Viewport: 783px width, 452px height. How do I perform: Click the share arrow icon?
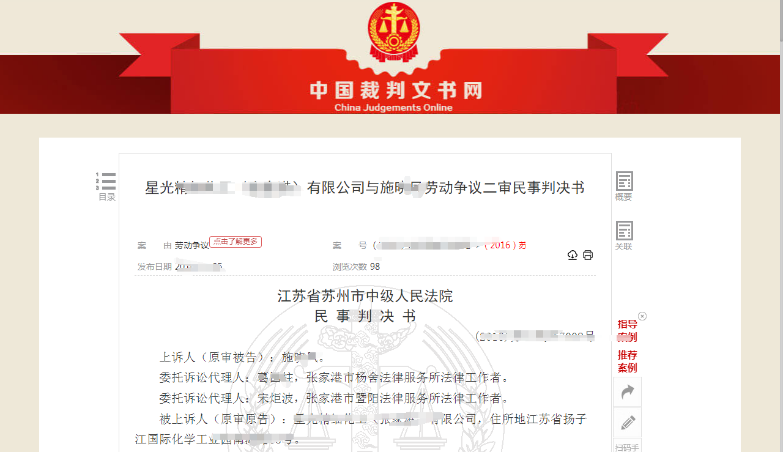pos(627,392)
